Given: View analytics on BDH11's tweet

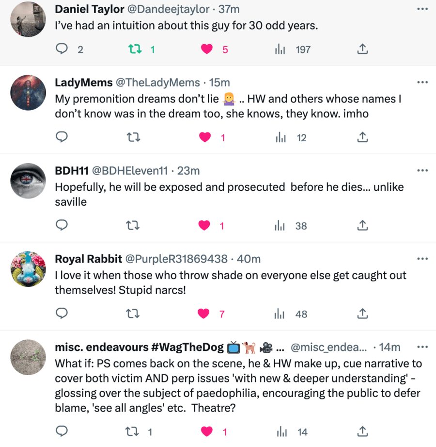Looking at the screenshot, I should tap(280, 226).
